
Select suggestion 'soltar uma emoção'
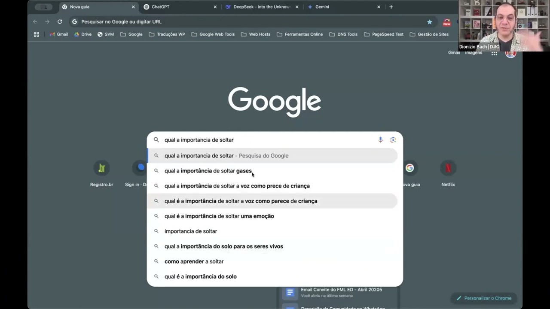point(219,216)
